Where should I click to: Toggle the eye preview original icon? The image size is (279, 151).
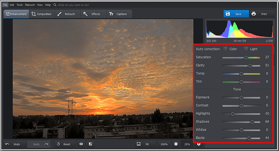[x=81, y=144]
